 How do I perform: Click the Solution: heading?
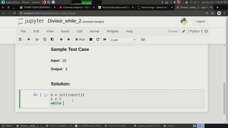click(61, 84)
